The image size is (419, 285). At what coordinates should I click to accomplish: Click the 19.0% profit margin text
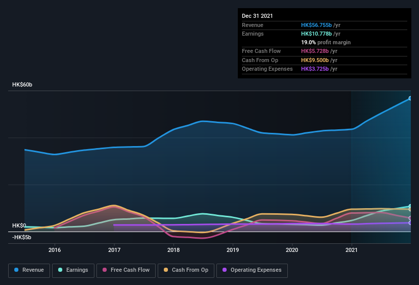point(326,42)
